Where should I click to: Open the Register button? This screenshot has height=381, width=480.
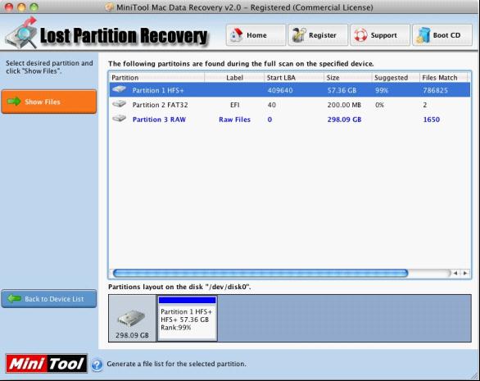click(318, 35)
